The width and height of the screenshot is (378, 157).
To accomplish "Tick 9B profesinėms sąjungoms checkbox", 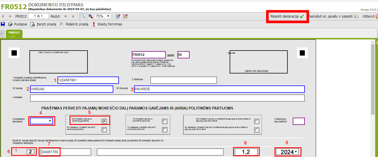I will click(x=257, y=121).
